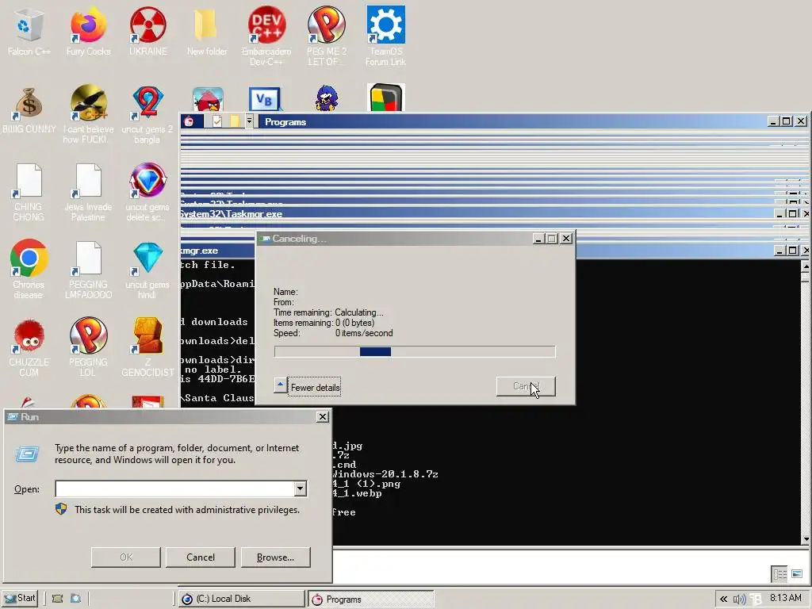
Task: Click the Switch windows quick-launch icon
Action: click(75, 599)
